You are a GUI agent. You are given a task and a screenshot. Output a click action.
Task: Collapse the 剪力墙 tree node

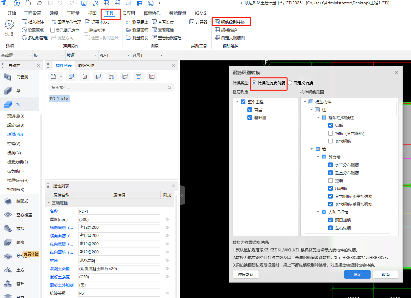pyautogui.click(x=318, y=157)
